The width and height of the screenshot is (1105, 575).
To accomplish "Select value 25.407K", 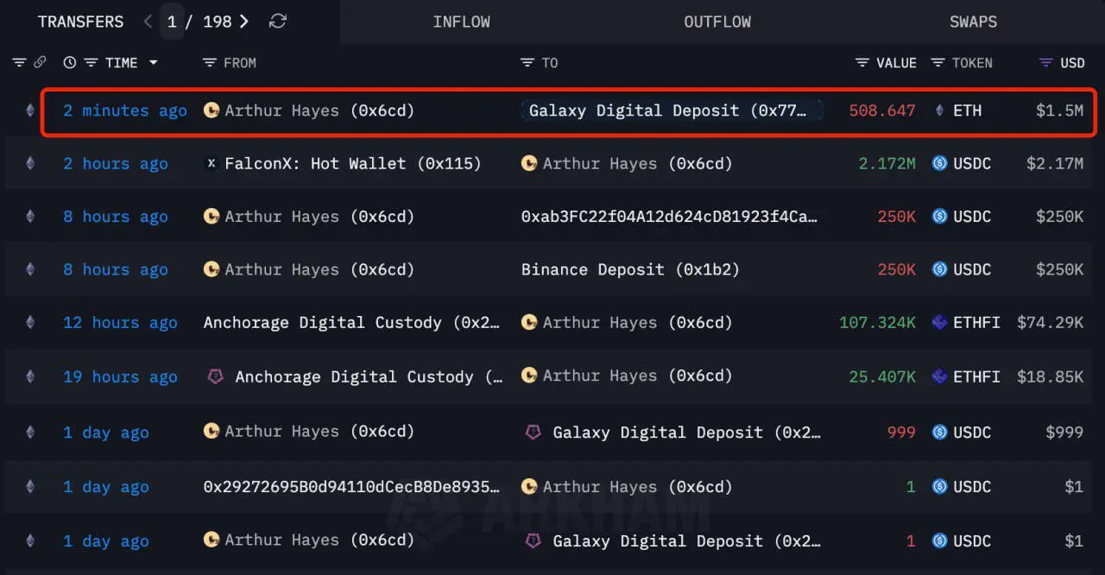I will pos(883,376).
